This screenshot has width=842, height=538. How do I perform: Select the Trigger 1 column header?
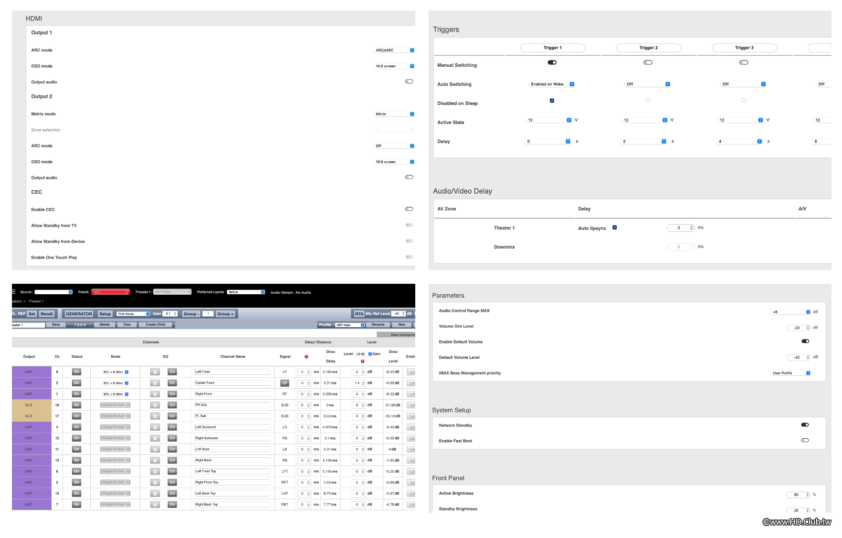(553, 48)
